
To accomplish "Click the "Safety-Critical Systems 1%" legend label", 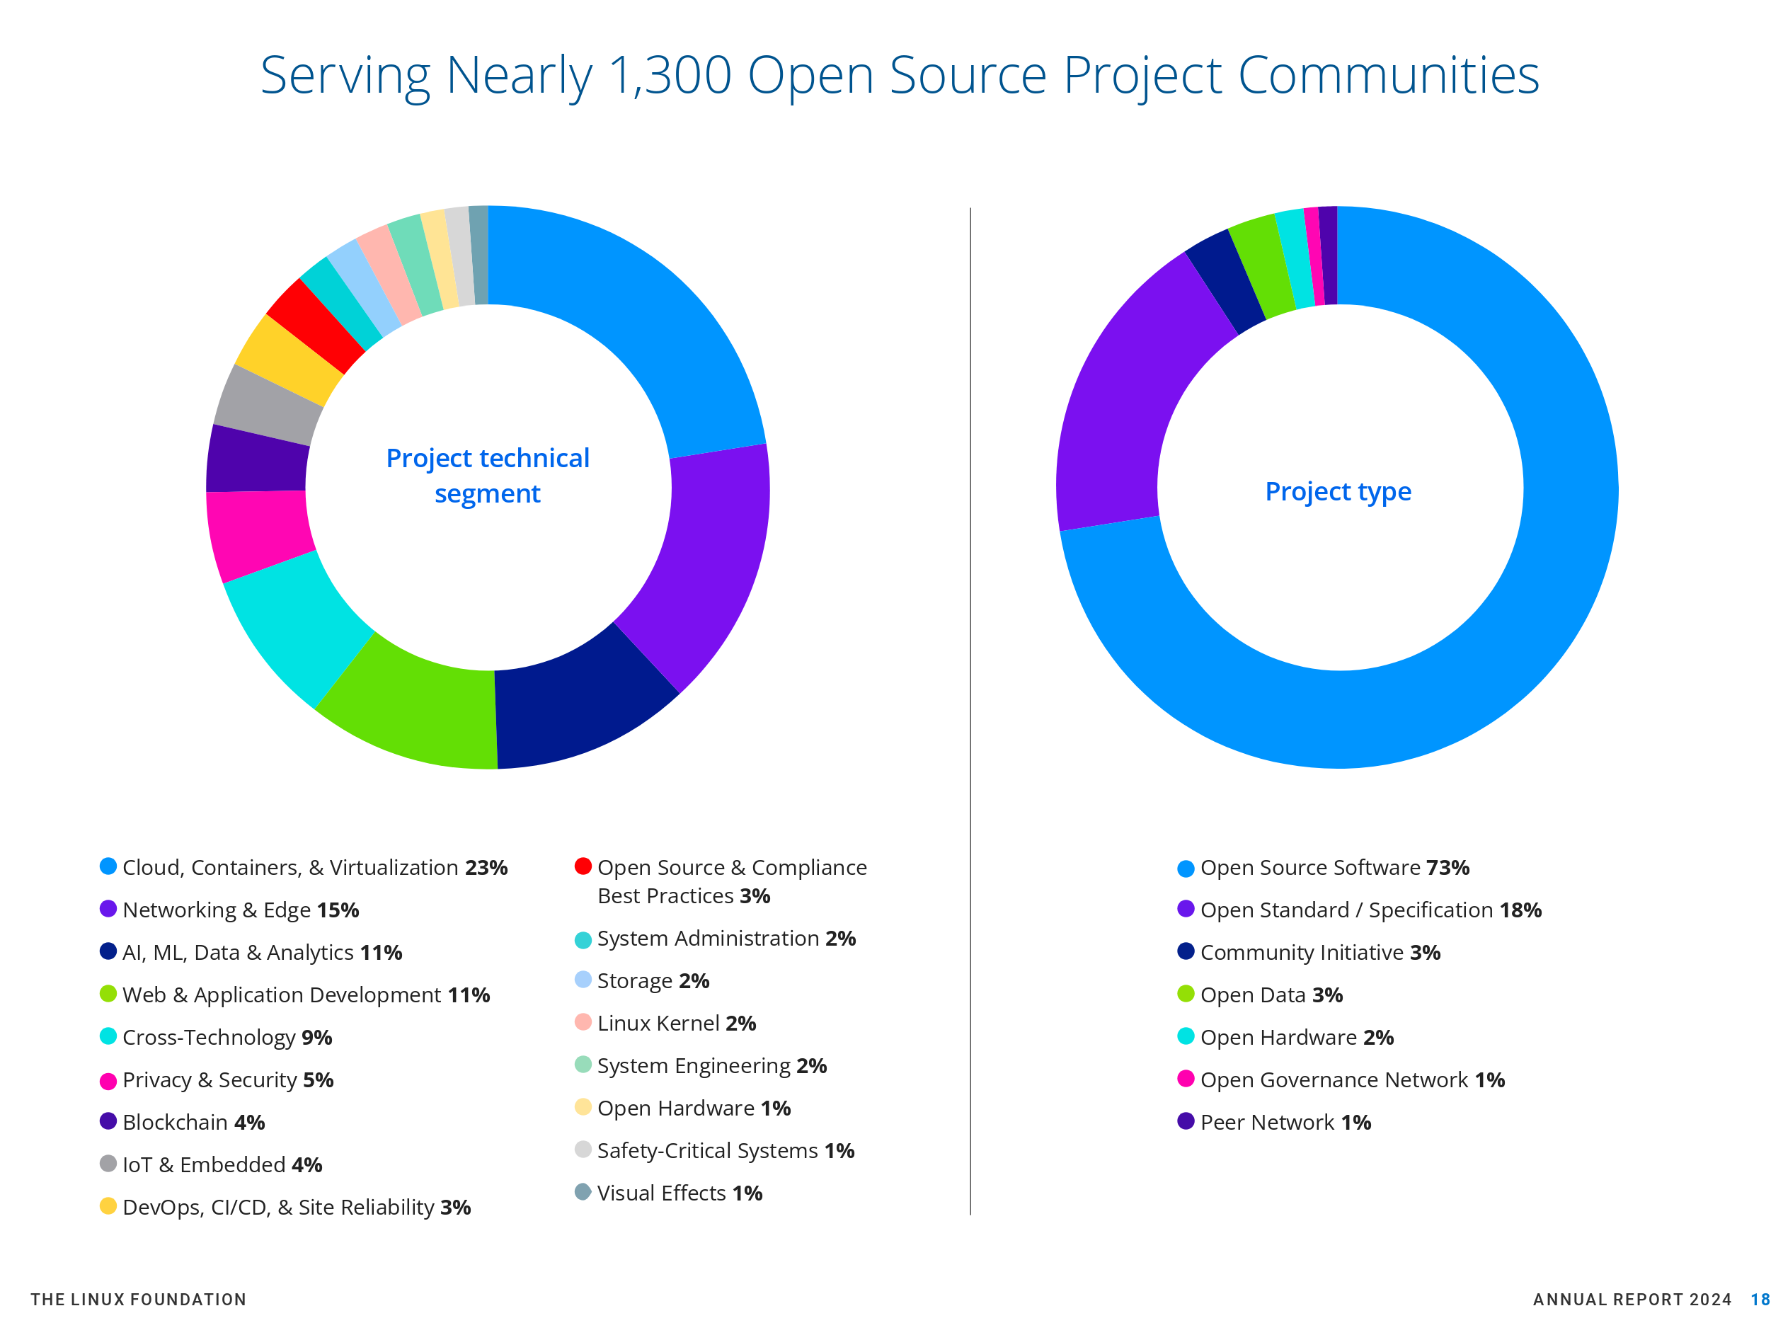I will (726, 1150).
